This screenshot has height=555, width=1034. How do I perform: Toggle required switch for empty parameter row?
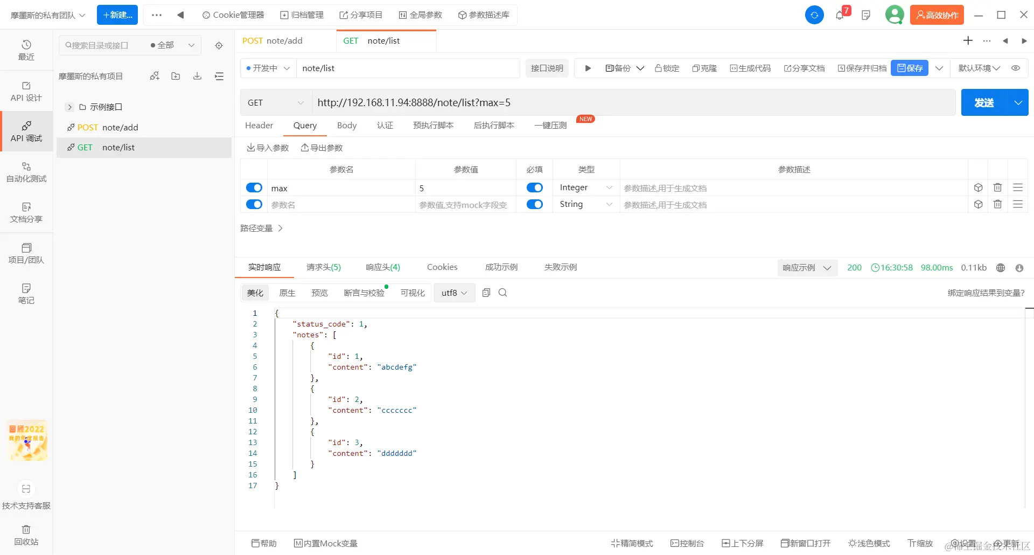click(x=535, y=204)
